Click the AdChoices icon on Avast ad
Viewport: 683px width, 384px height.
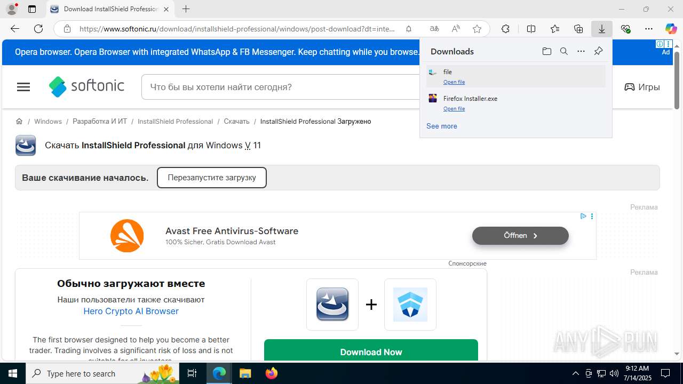(583, 216)
